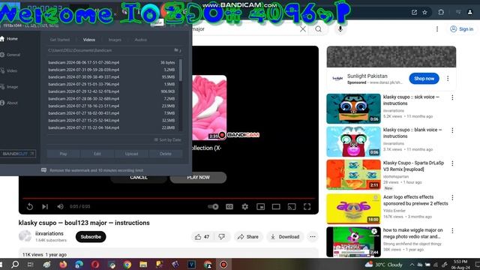The height and width of the screenshot is (270, 480).
Task: Click the Delete button in Bandicam
Action: pyautogui.click(x=165, y=154)
